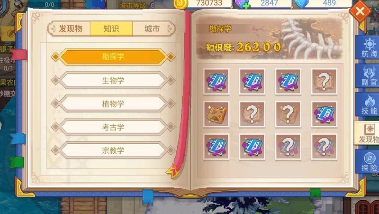Open the 技能 flame icon

point(369,104)
